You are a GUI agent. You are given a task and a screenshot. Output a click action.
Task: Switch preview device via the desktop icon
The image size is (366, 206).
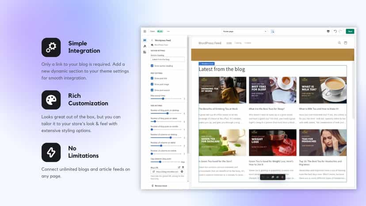point(328,31)
